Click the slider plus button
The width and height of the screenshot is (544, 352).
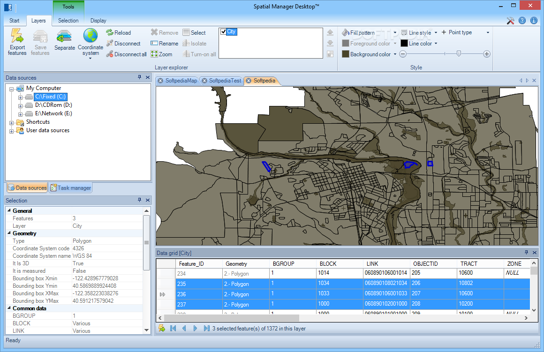487,54
